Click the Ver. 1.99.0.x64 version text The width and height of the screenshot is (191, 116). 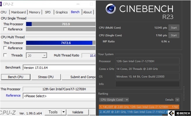tap(30, 113)
